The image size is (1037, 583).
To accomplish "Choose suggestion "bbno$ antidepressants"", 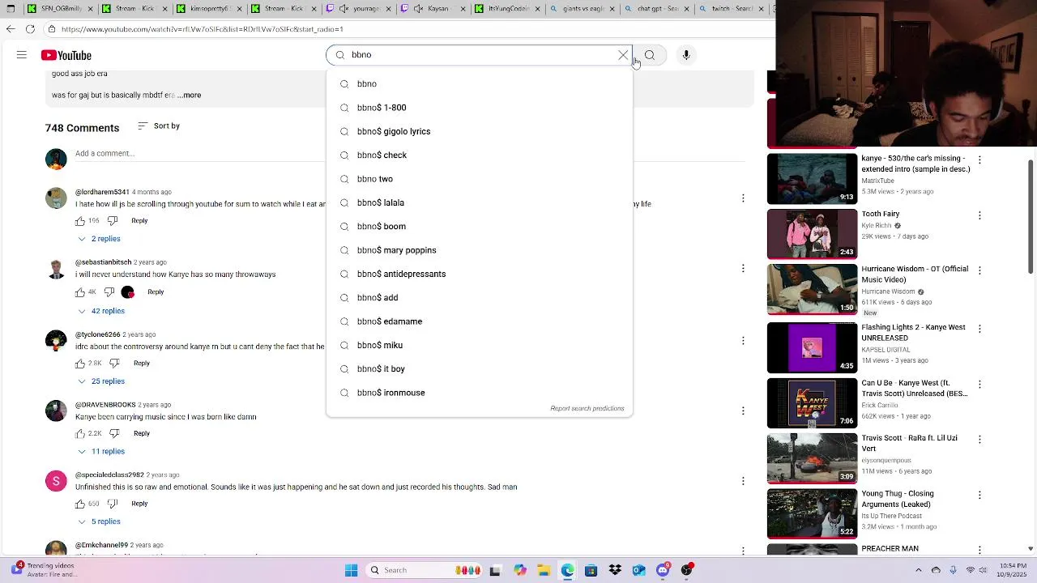I will pos(479,274).
